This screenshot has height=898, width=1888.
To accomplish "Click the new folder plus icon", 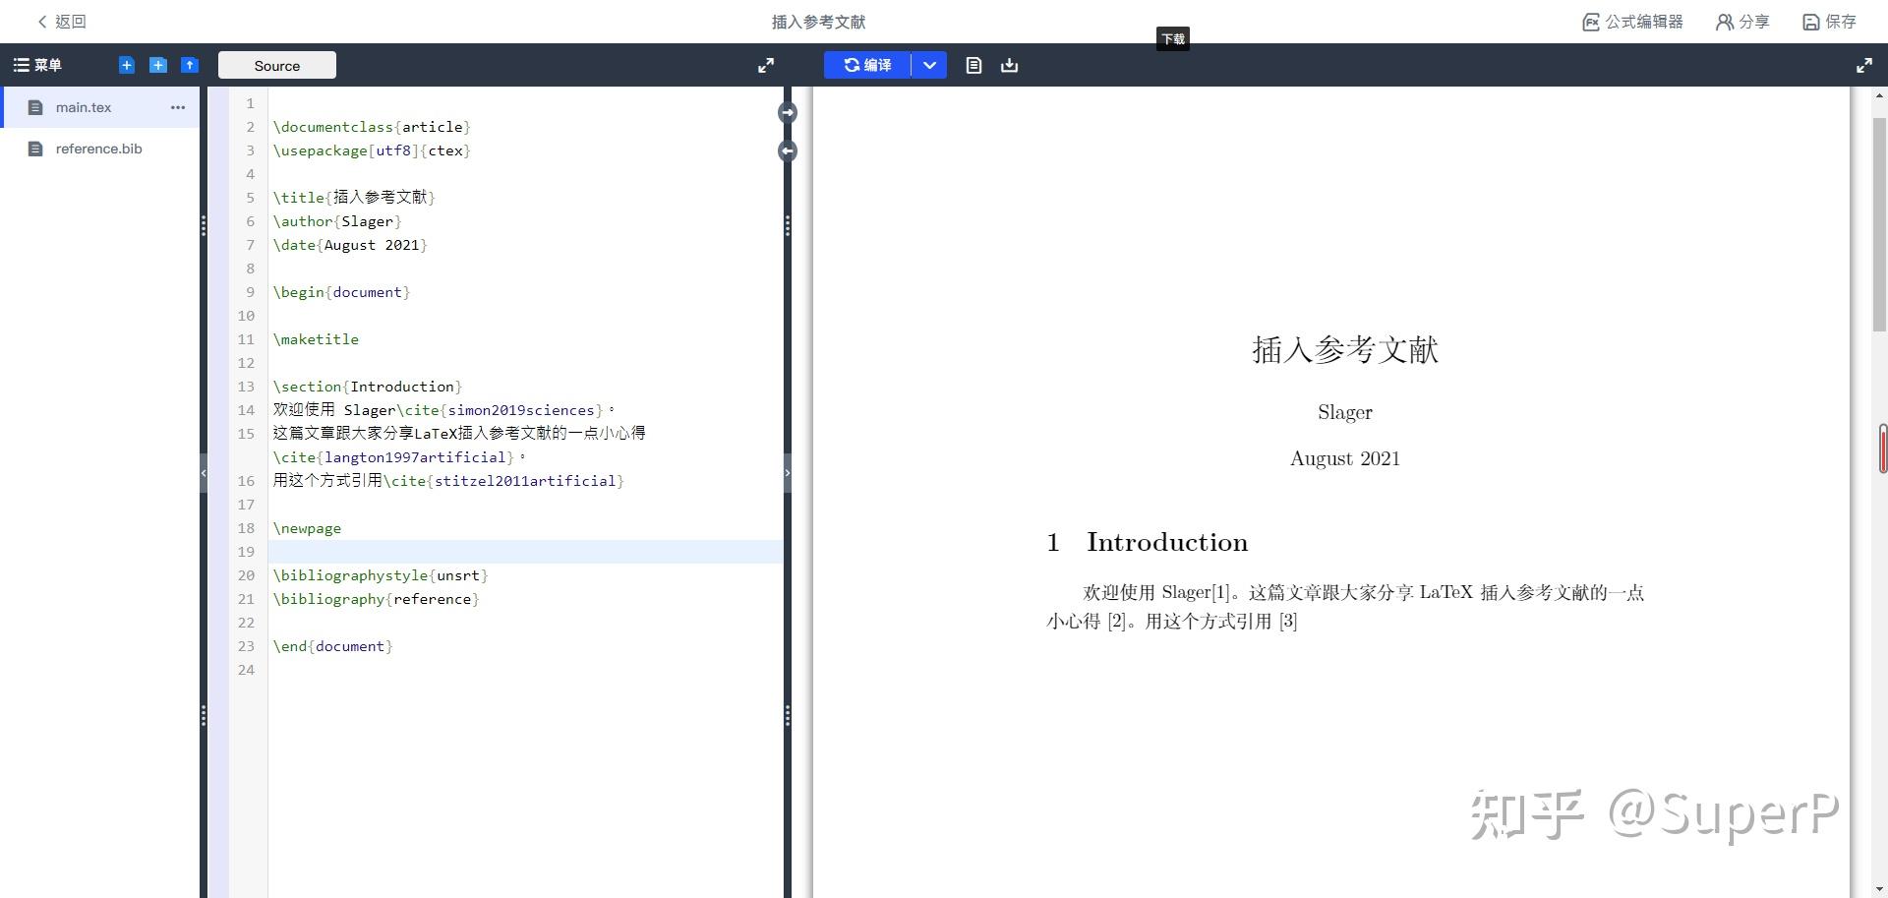I will click(x=157, y=65).
